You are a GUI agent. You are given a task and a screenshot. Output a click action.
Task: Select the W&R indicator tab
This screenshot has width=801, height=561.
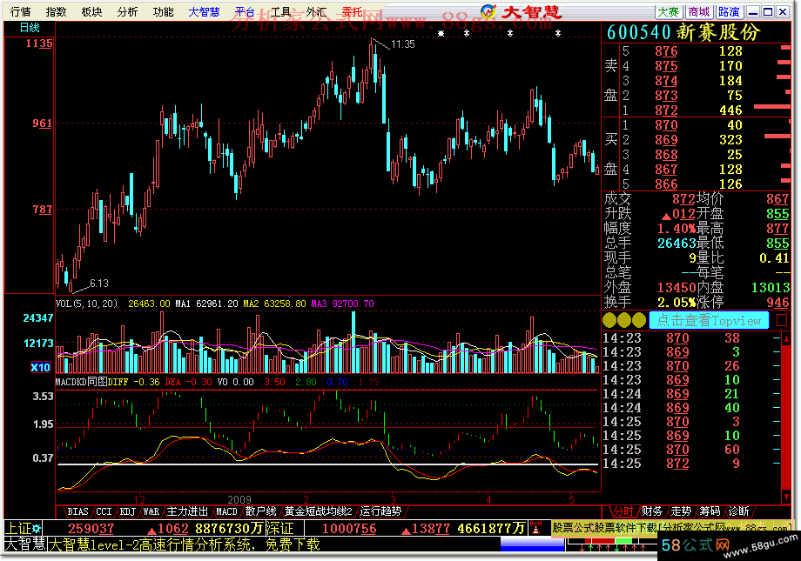[x=151, y=511]
